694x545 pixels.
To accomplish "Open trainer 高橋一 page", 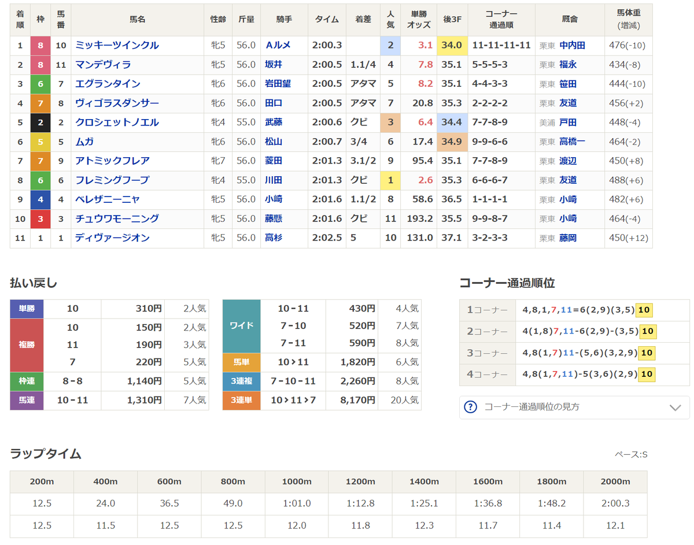I will [573, 142].
